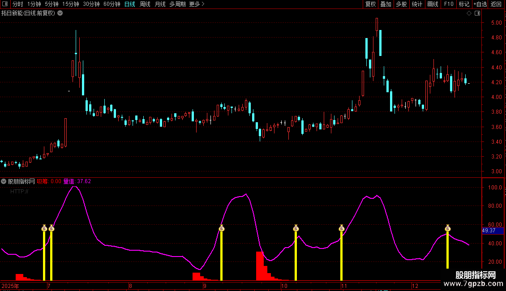
Task: Click 返回 to go back
Action: click(x=496, y=4)
